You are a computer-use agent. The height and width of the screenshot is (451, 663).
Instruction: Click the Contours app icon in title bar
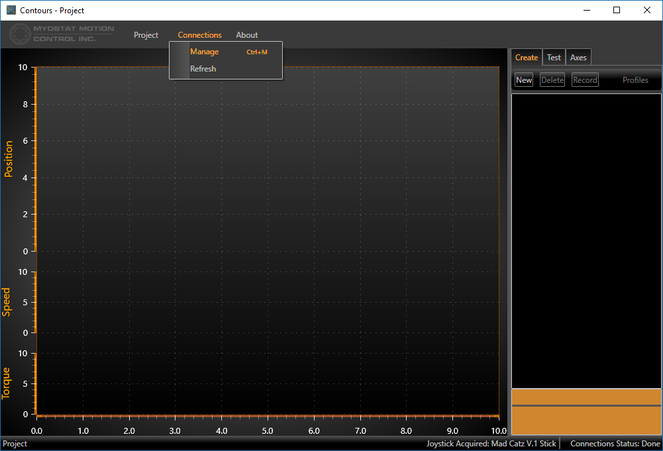tap(11, 11)
